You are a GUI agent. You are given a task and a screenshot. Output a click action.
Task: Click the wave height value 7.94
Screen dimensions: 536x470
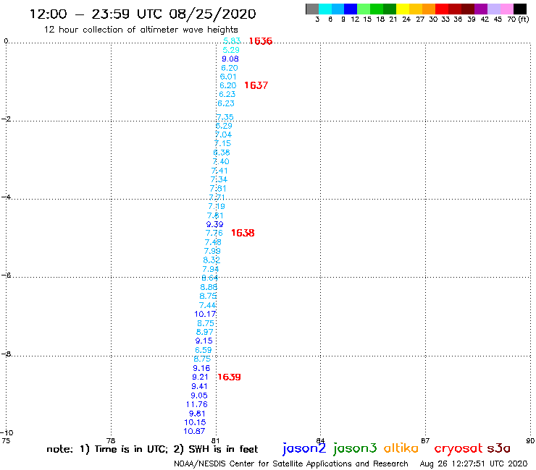pyautogui.click(x=211, y=269)
